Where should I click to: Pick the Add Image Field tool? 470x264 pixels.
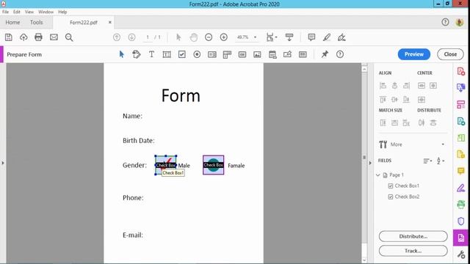pyautogui.click(x=257, y=54)
